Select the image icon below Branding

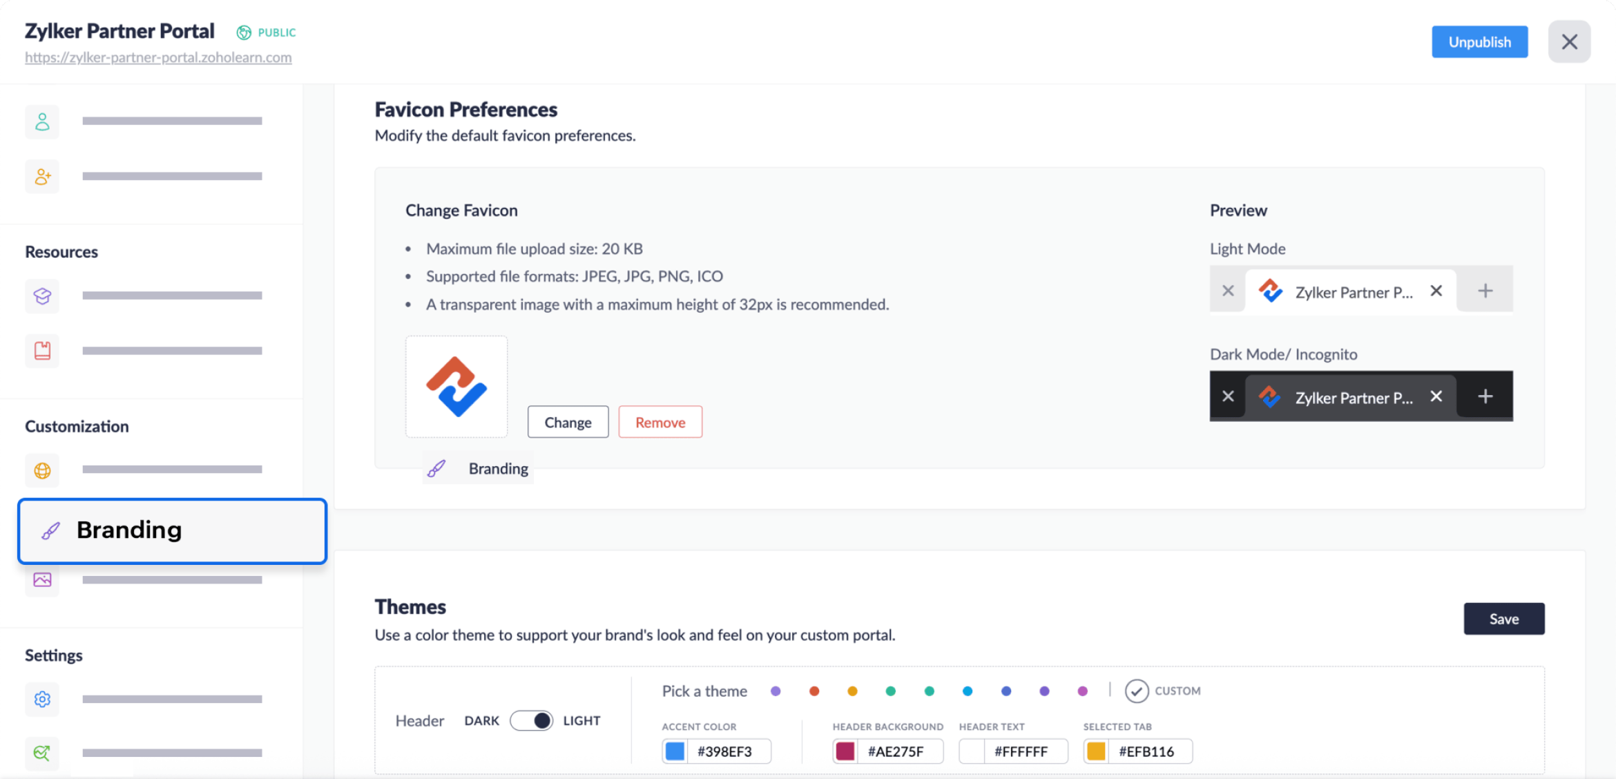(42, 580)
